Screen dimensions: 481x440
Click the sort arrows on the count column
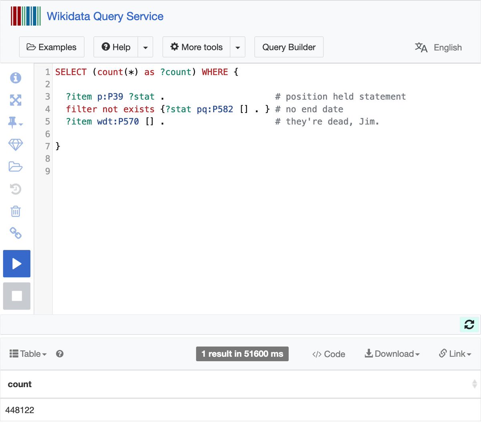(475, 384)
